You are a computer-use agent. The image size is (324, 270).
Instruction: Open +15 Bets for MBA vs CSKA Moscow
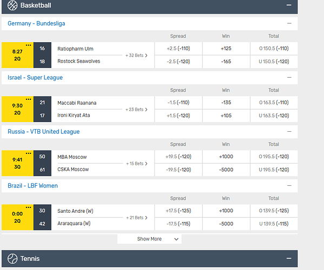[x=137, y=164]
